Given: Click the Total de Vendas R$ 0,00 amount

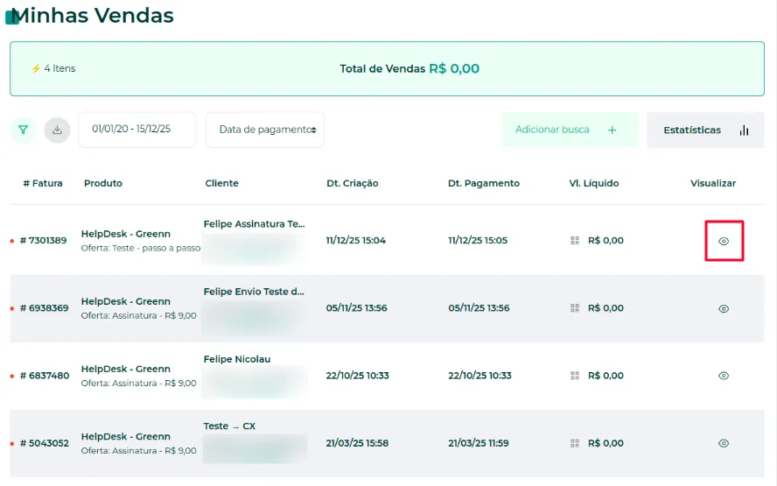Looking at the screenshot, I should (454, 68).
